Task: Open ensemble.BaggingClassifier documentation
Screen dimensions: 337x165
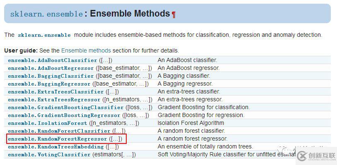Action: 51,76
